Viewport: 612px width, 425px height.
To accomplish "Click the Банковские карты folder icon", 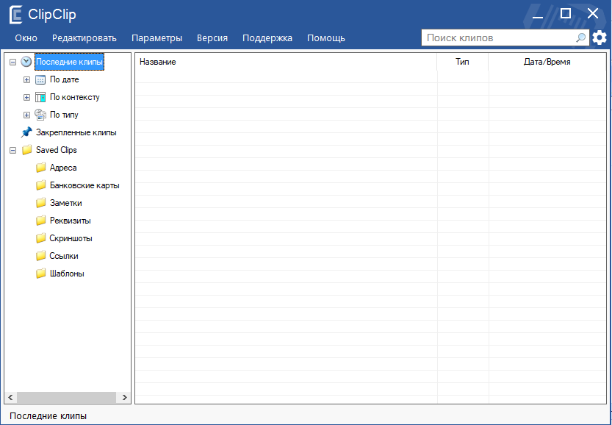I will 40,185.
